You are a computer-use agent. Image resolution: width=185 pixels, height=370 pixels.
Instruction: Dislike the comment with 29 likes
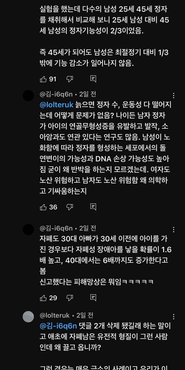[x=70, y=298]
